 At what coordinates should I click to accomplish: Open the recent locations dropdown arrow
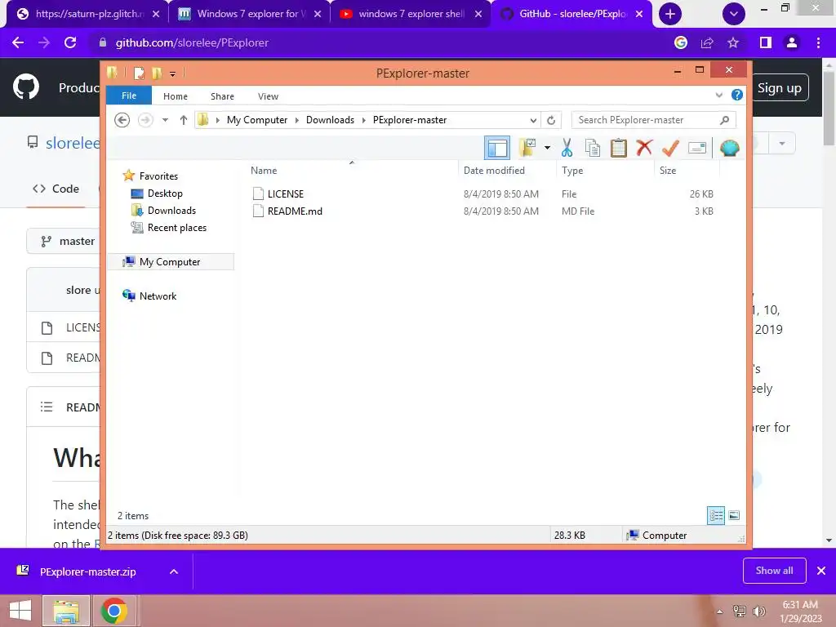point(165,120)
